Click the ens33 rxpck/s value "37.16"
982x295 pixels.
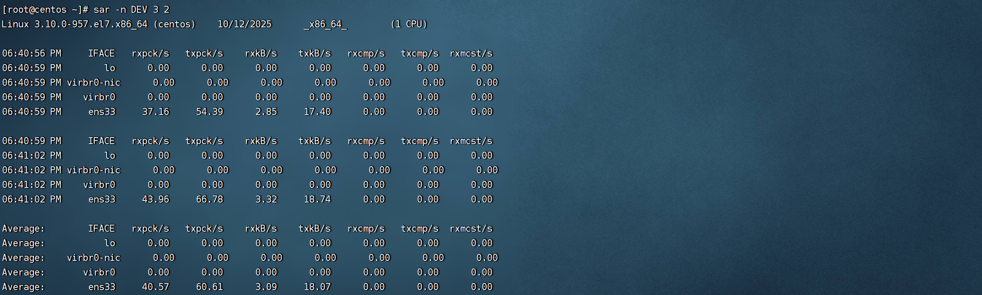click(156, 112)
